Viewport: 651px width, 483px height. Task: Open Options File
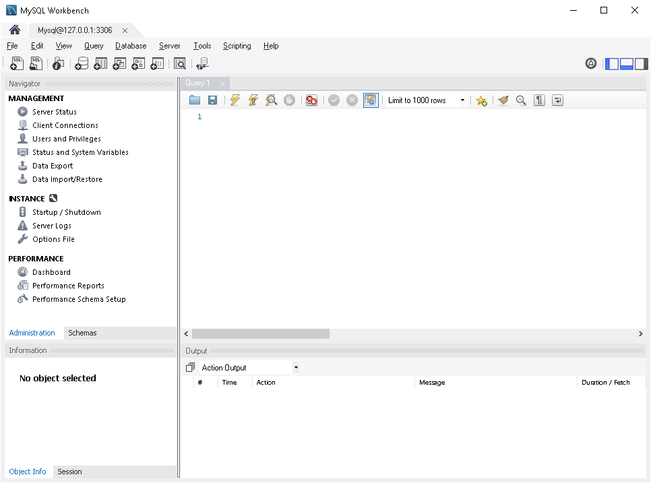[53, 239]
